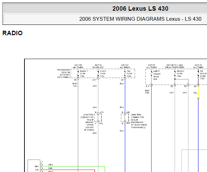Click the RR+ terminal label
Viewport: 207px width, 172px height.
pos(37,166)
